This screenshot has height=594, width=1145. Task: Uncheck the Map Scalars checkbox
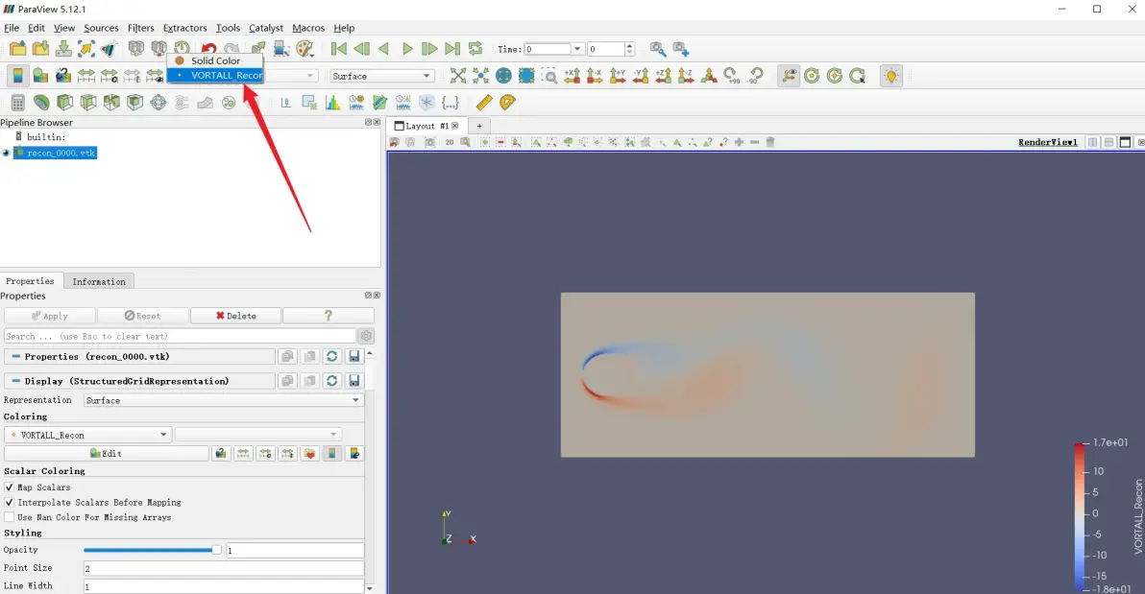9,487
